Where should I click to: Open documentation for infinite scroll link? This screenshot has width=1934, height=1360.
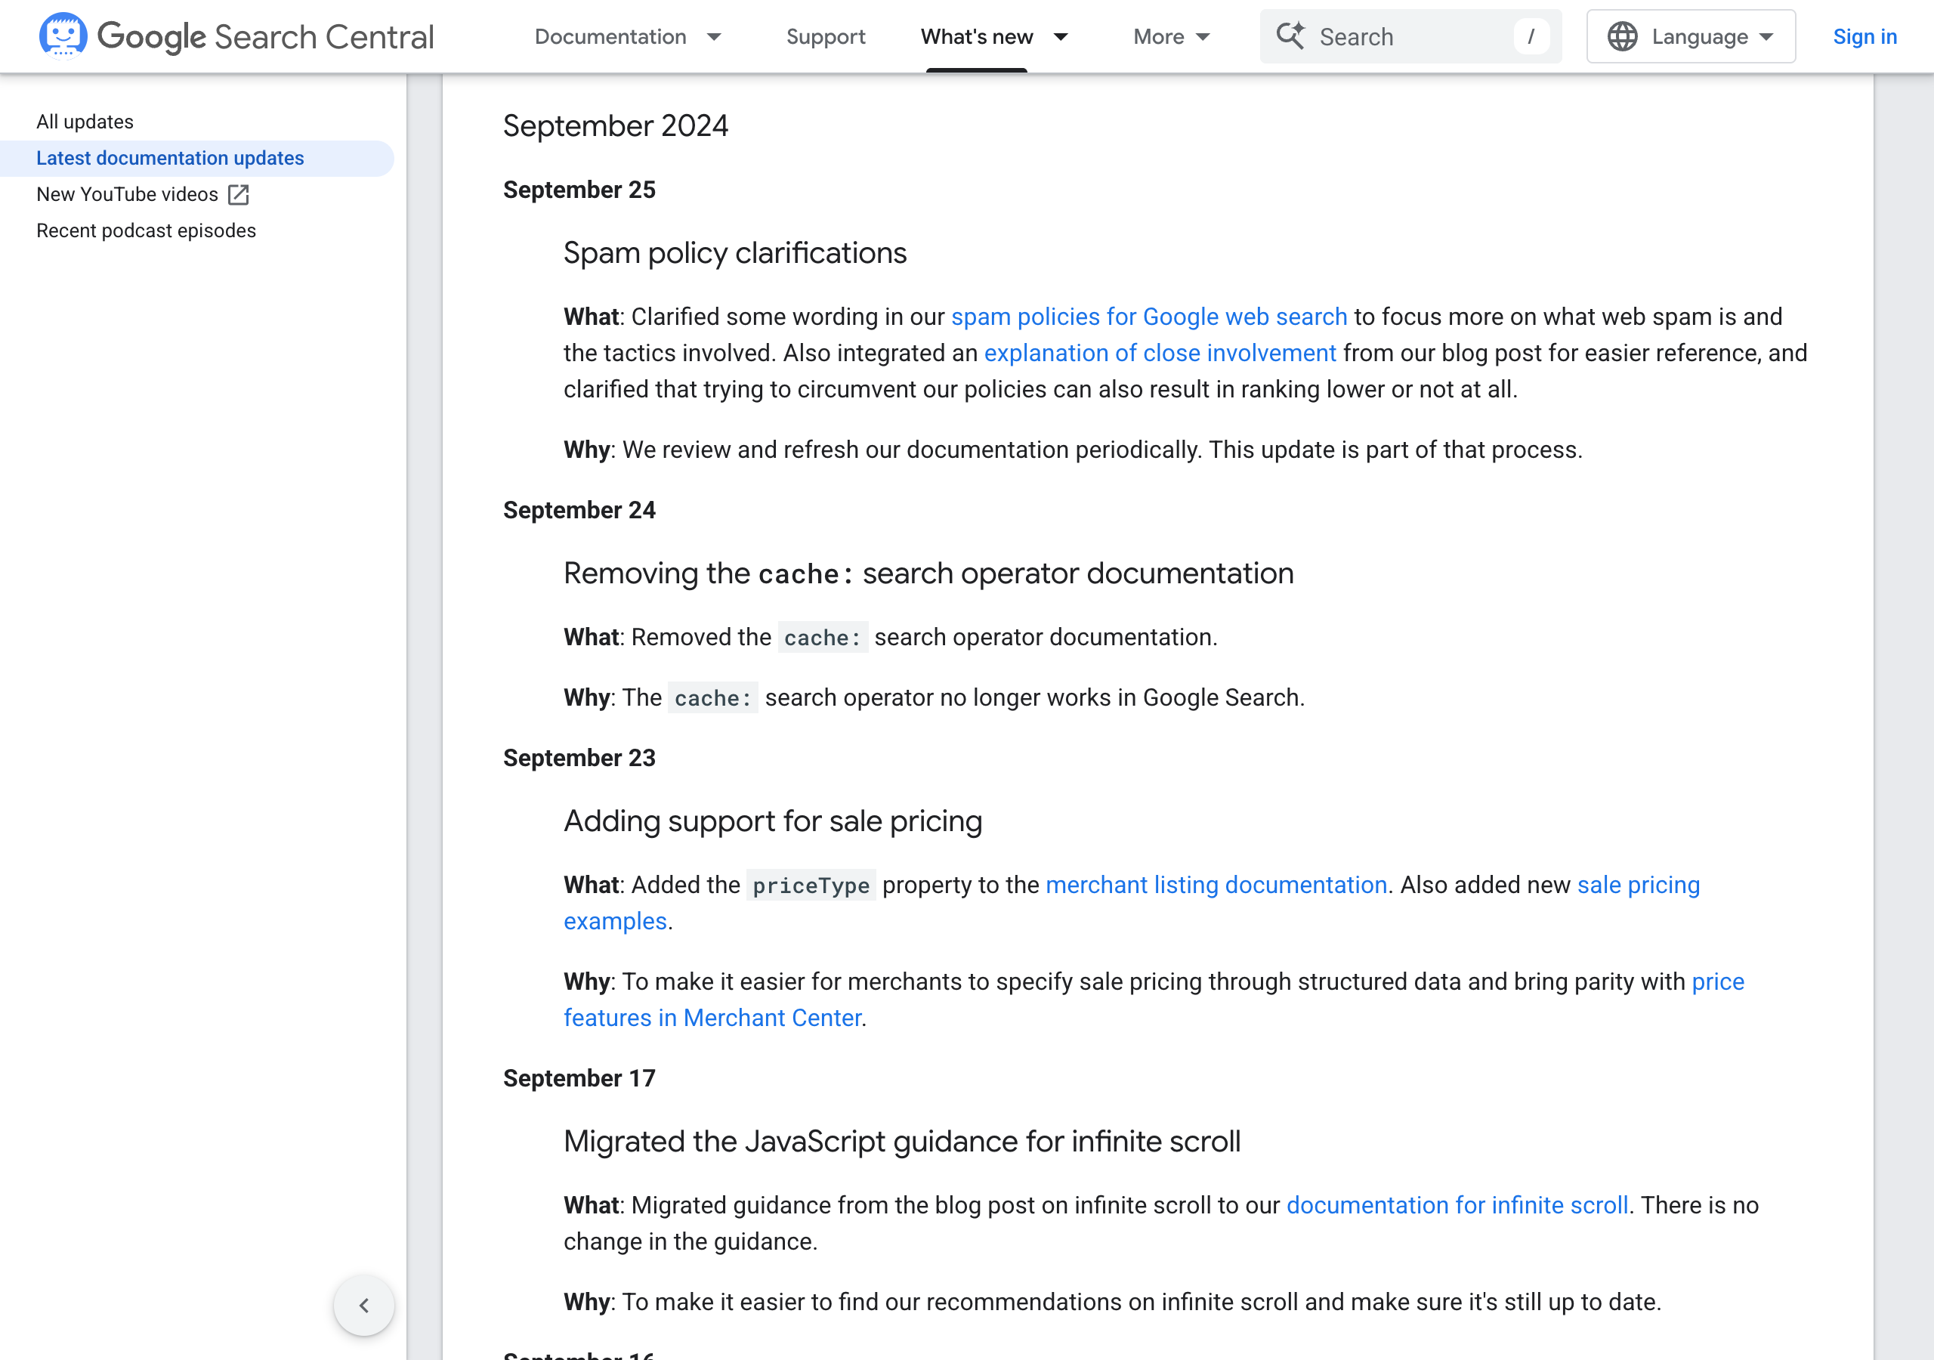click(x=1457, y=1205)
